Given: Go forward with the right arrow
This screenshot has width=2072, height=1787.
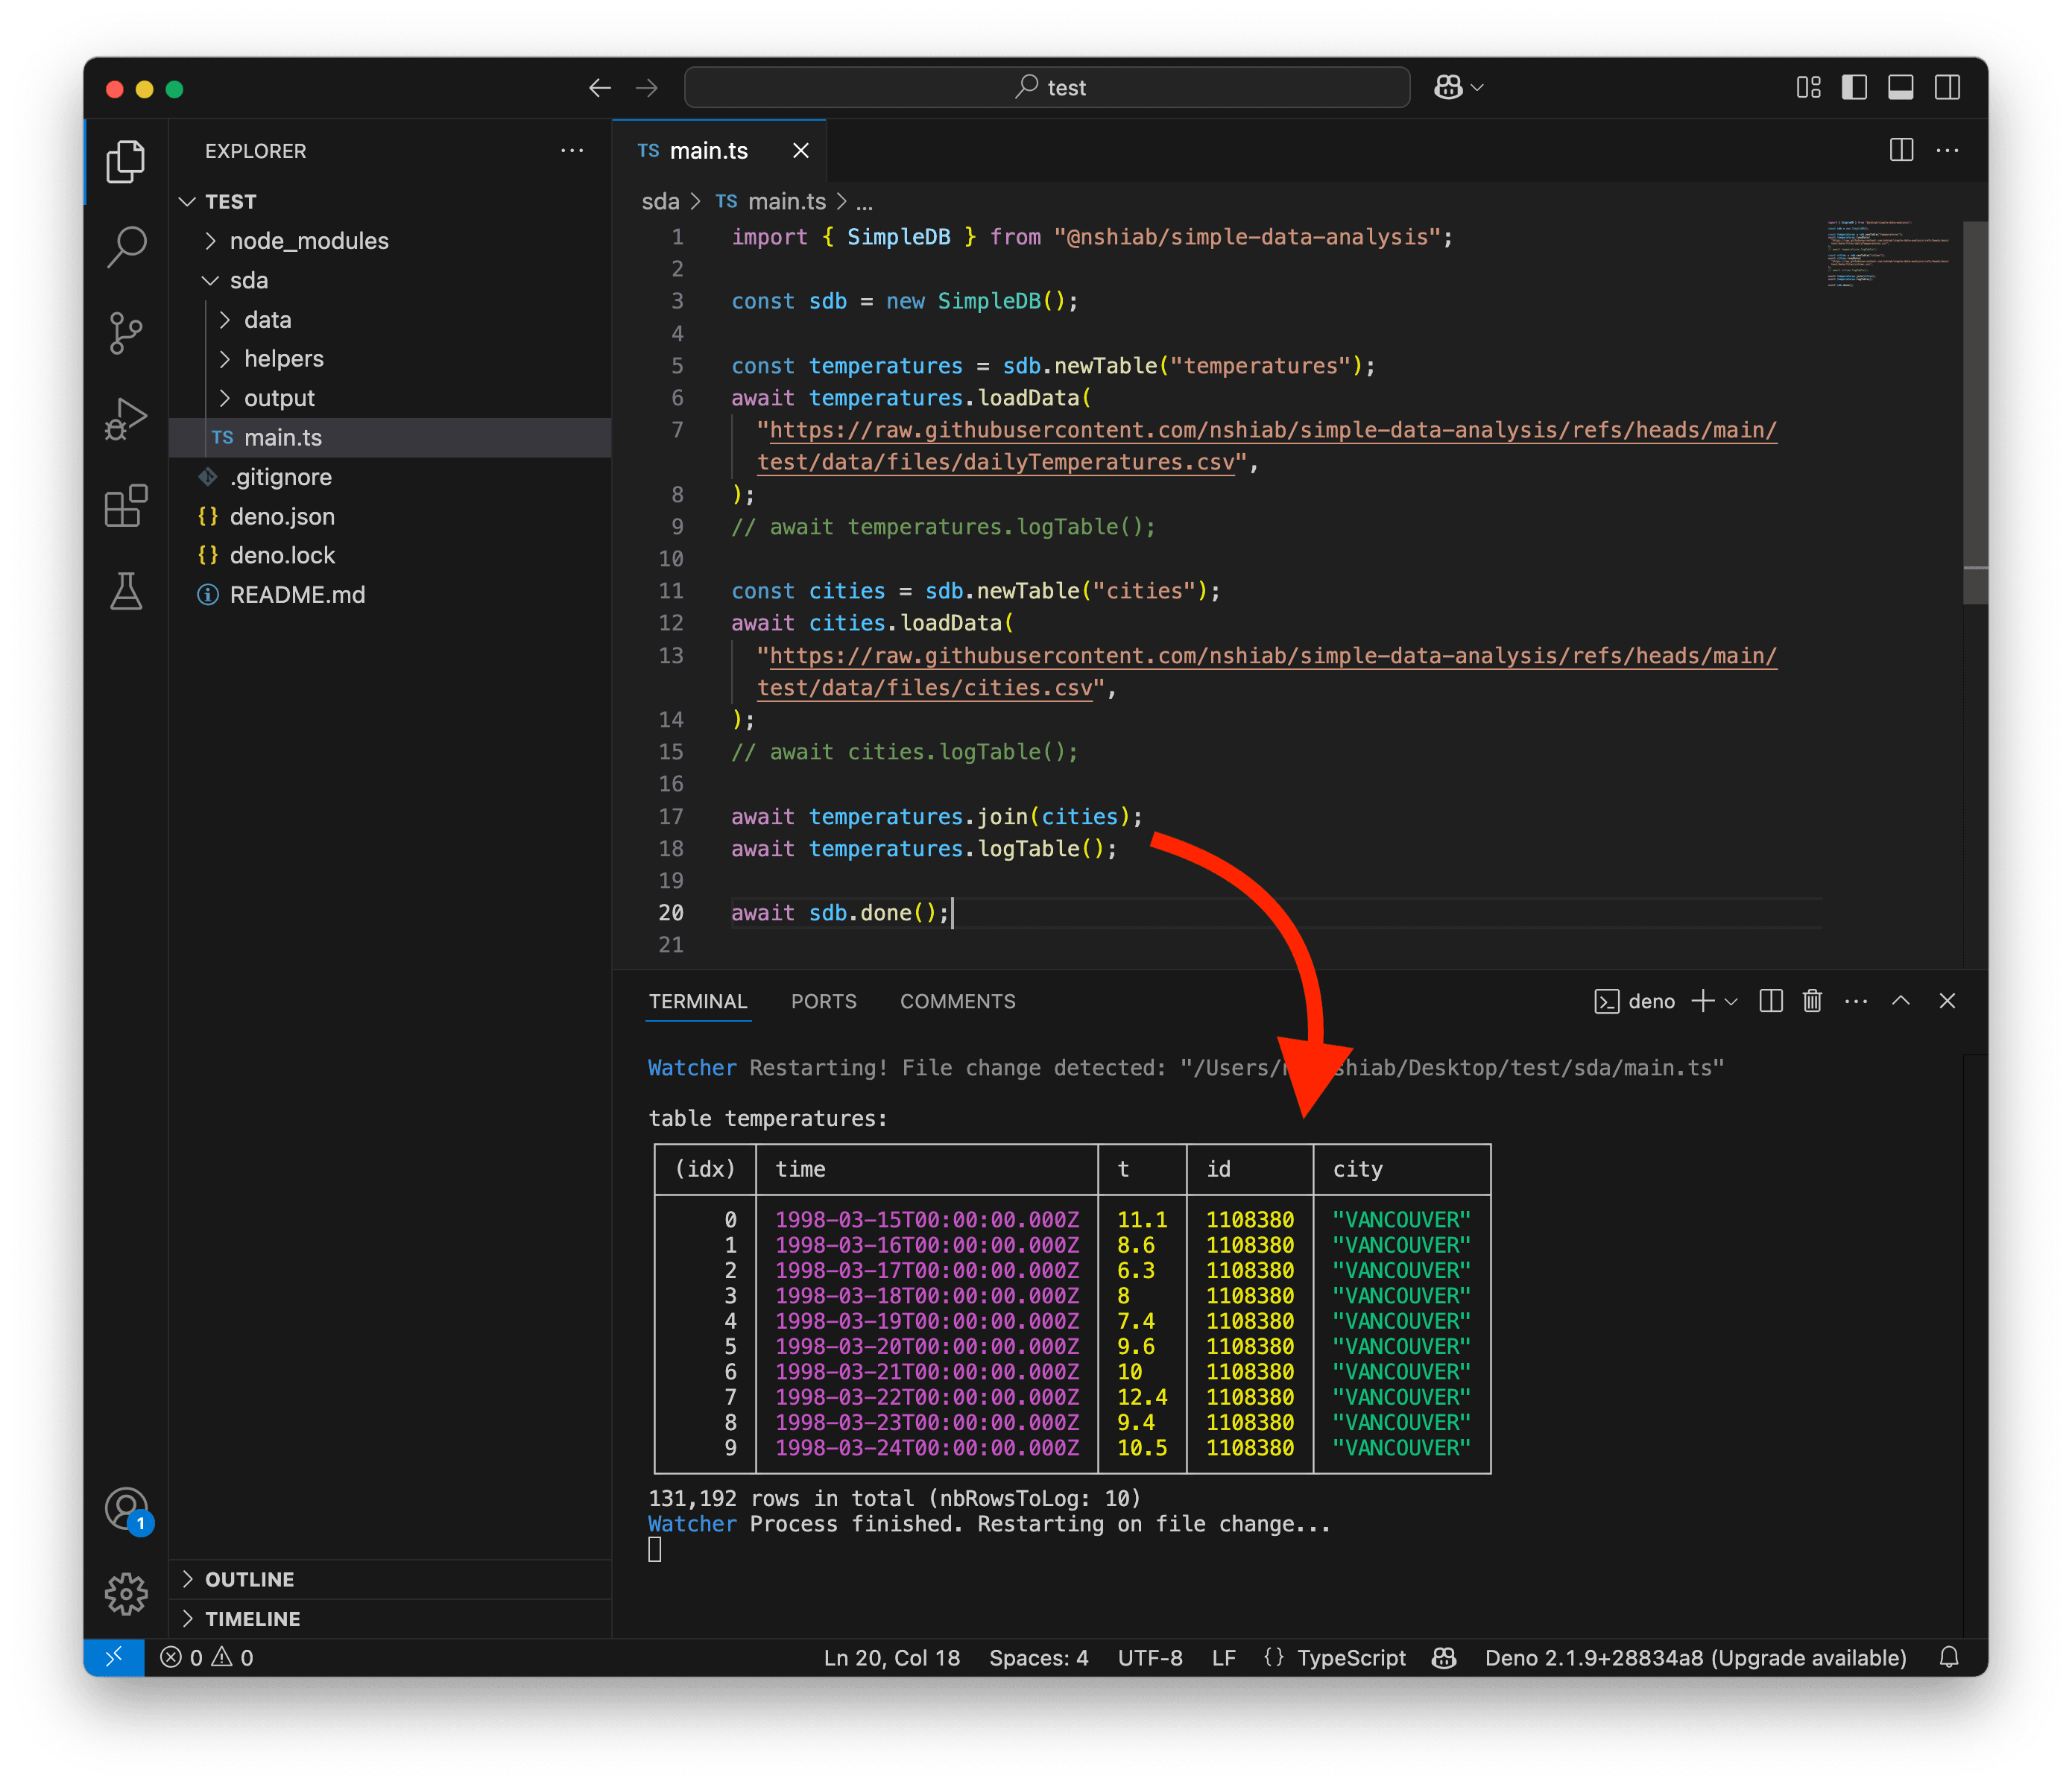Looking at the screenshot, I should click(x=647, y=88).
